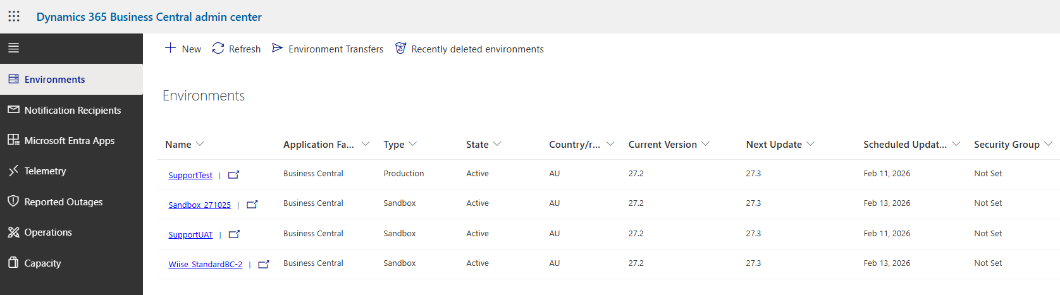
Task: Open Wiise_StandardBC-2 in new window icon
Action: (264, 265)
